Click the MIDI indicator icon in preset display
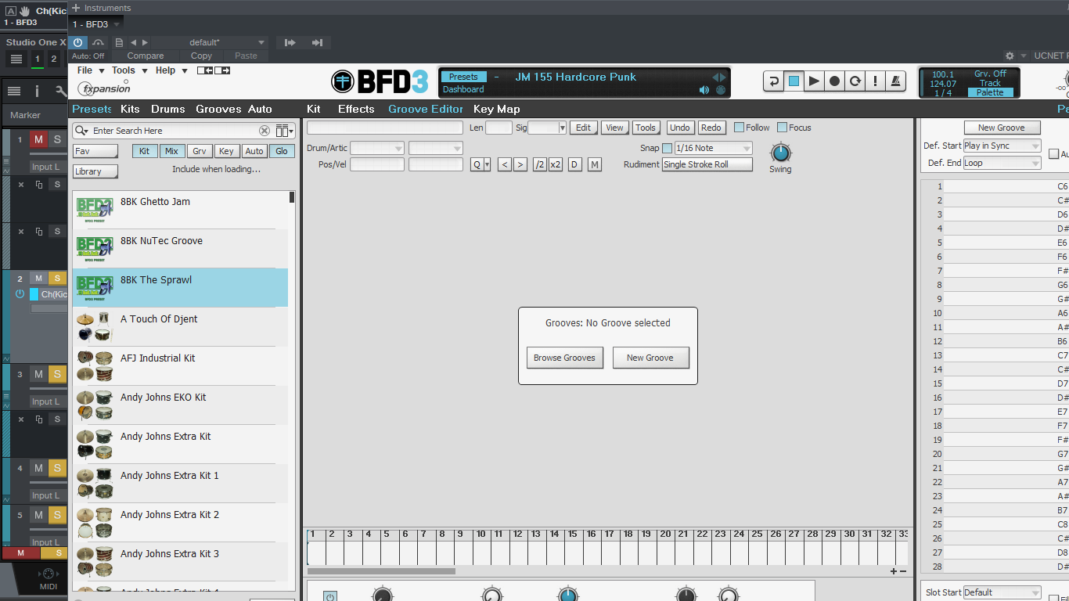The image size is (1069, 601). [721, 90]
